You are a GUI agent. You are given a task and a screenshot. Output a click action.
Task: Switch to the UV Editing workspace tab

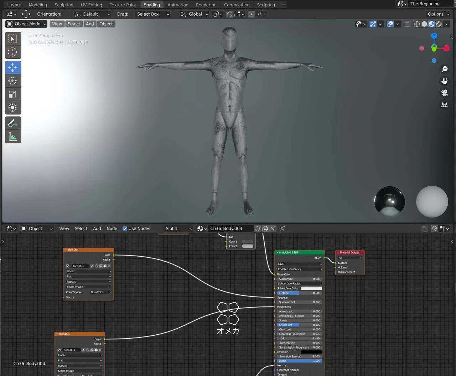point(91,5)
